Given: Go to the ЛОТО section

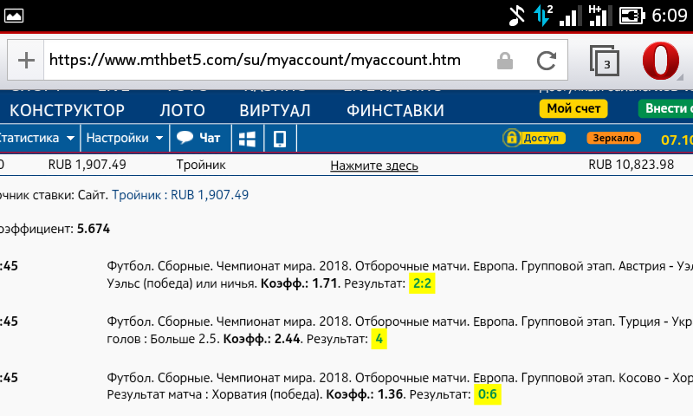Looking at the screenshot, I should (182, 110).
